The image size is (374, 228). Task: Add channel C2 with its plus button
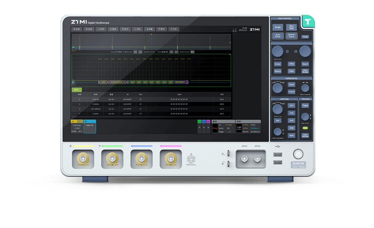pyautogui.click(x=199, y=127)
